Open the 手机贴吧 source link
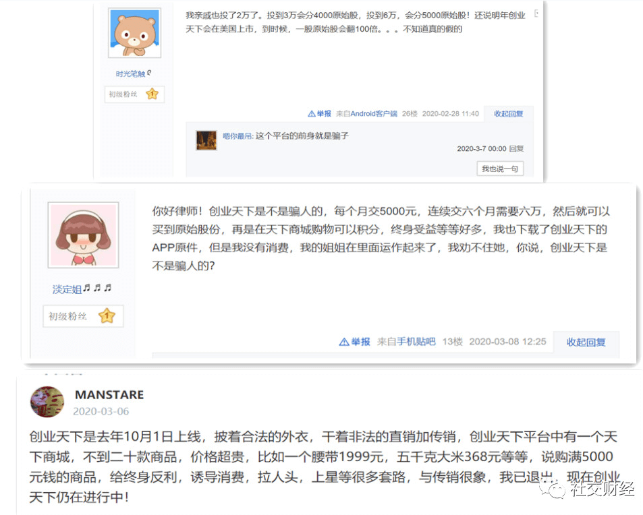This screenshot has width=643, height=515. click(416, 342)
